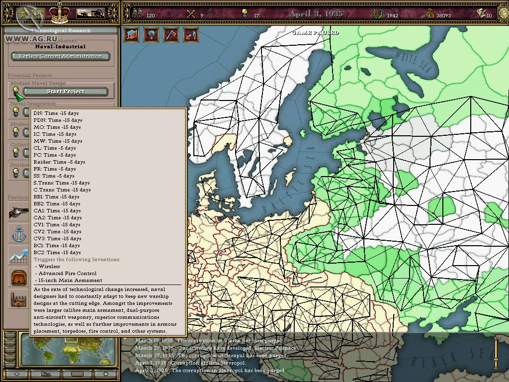509x382 pixels.
Task: Click the crossed swords icon showing 9
Action: coord(191,13)
